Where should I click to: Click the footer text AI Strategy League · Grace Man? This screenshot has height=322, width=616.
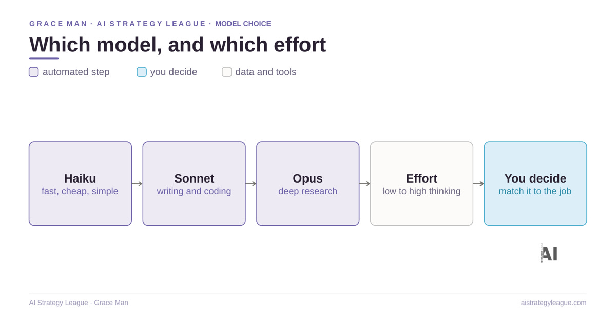click(79, 303)
